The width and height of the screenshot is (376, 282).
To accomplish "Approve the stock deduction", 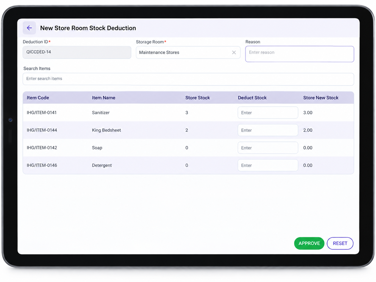I will pos(309,243).
